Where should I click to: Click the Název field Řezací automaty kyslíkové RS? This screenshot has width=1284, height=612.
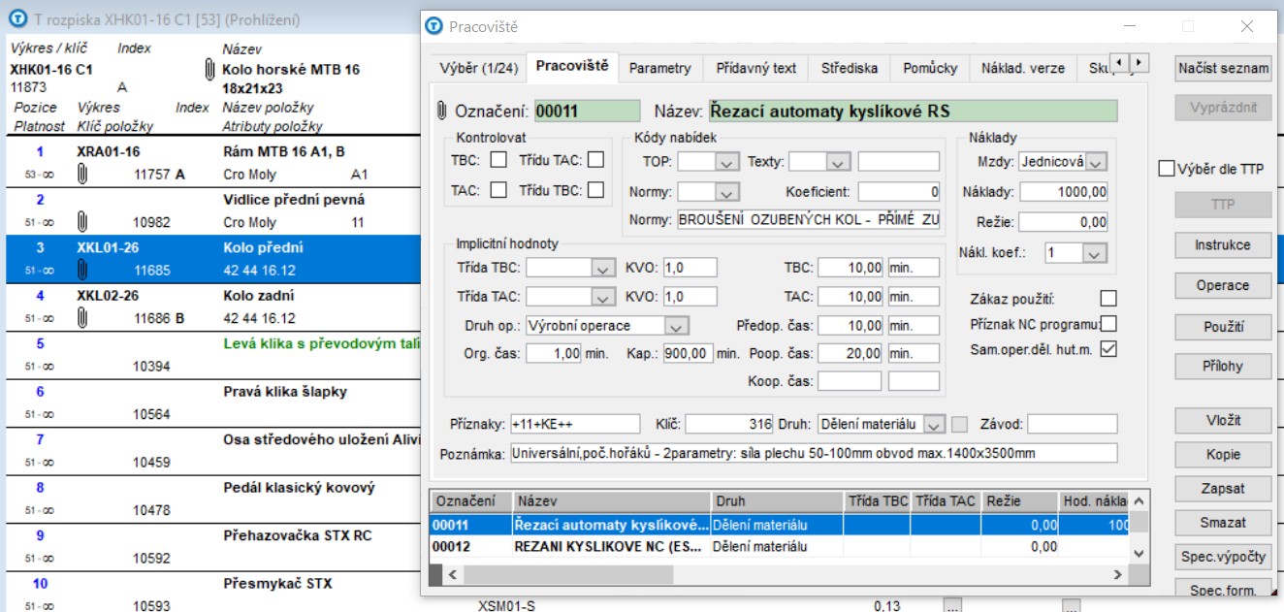(913, 112)
